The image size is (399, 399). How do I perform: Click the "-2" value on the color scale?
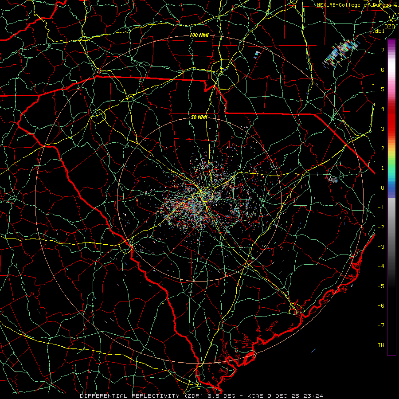(381, 227)
